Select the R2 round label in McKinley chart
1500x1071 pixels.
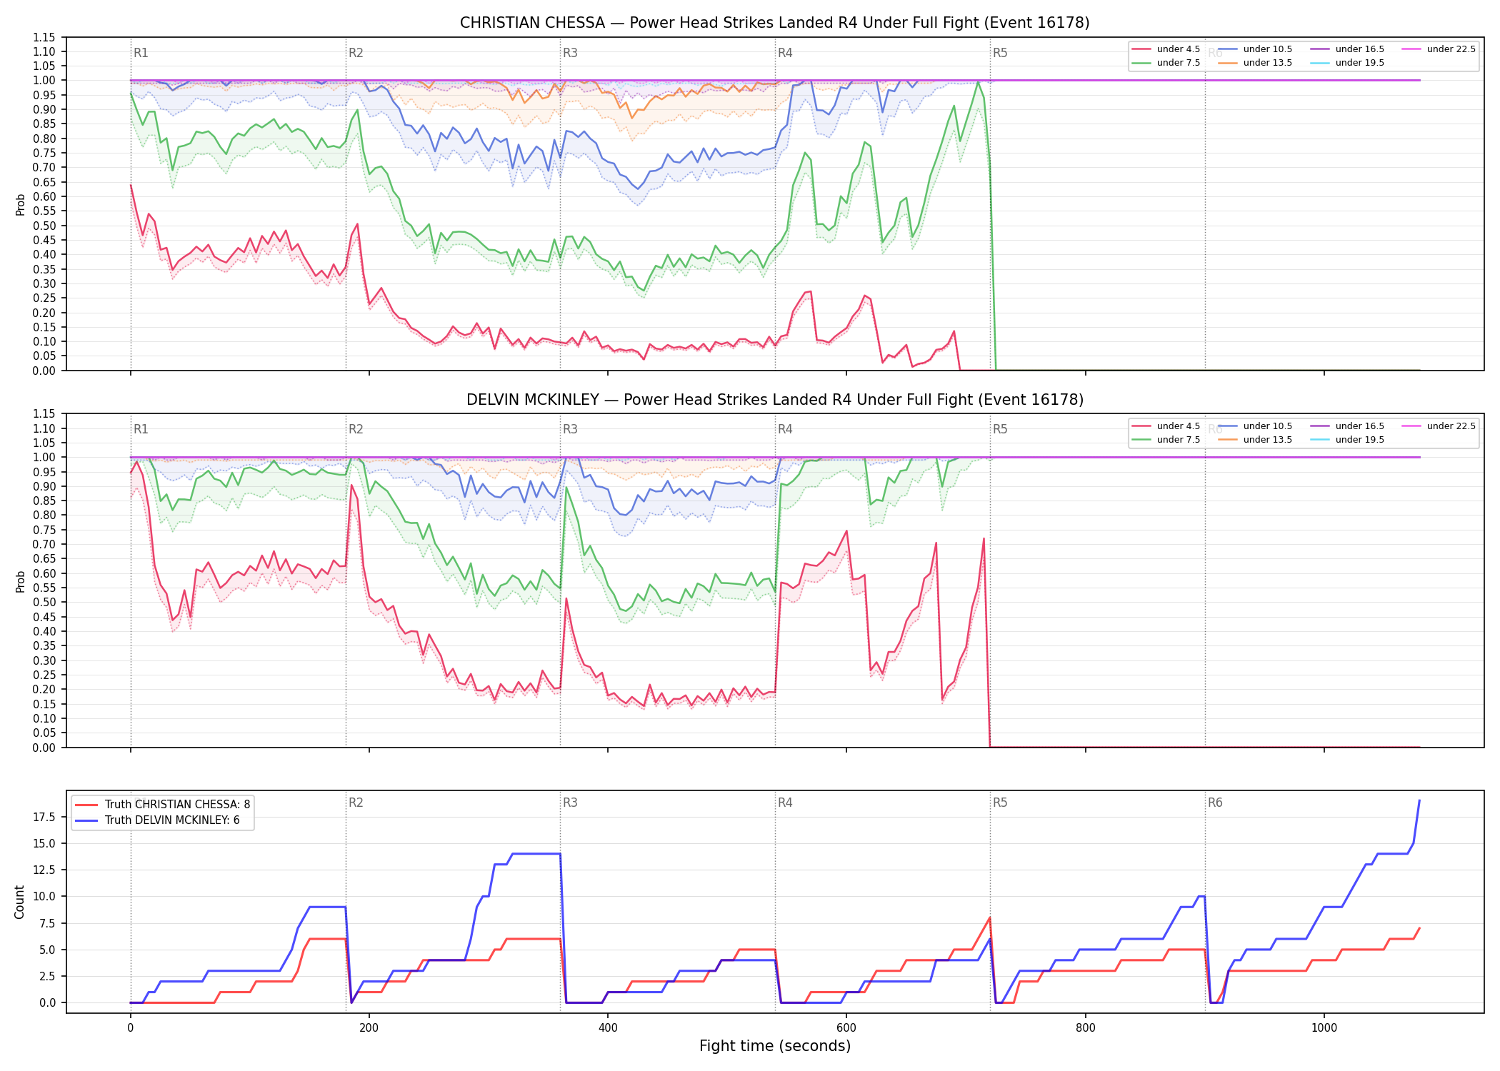(x=356, y=429)
